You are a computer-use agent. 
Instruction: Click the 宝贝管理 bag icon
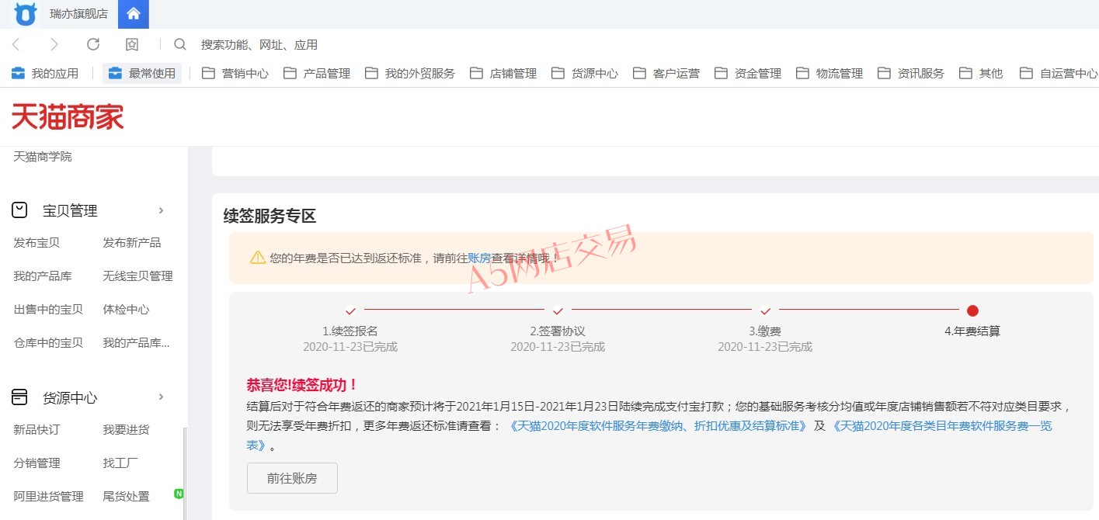click(19, 210)
